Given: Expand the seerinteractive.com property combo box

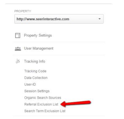Looking at the screenshot, I should click(59, 19).
